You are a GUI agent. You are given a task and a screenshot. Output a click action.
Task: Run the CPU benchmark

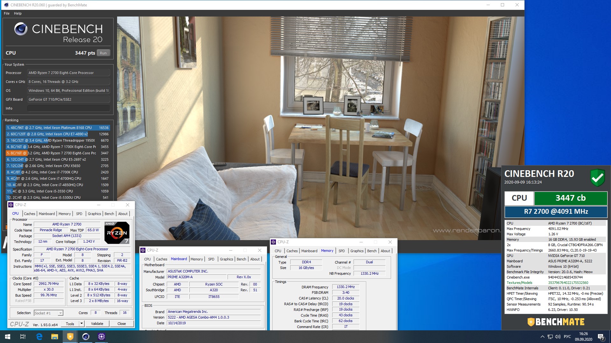click(x=103, y=53)
